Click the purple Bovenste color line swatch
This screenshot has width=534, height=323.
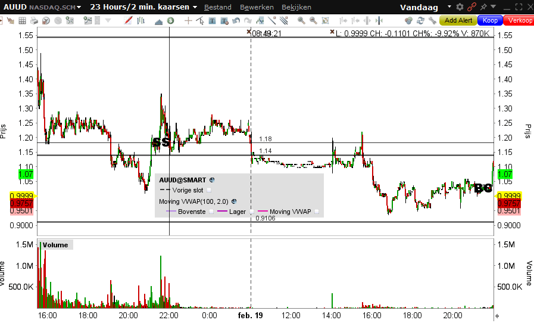point(171,212)
